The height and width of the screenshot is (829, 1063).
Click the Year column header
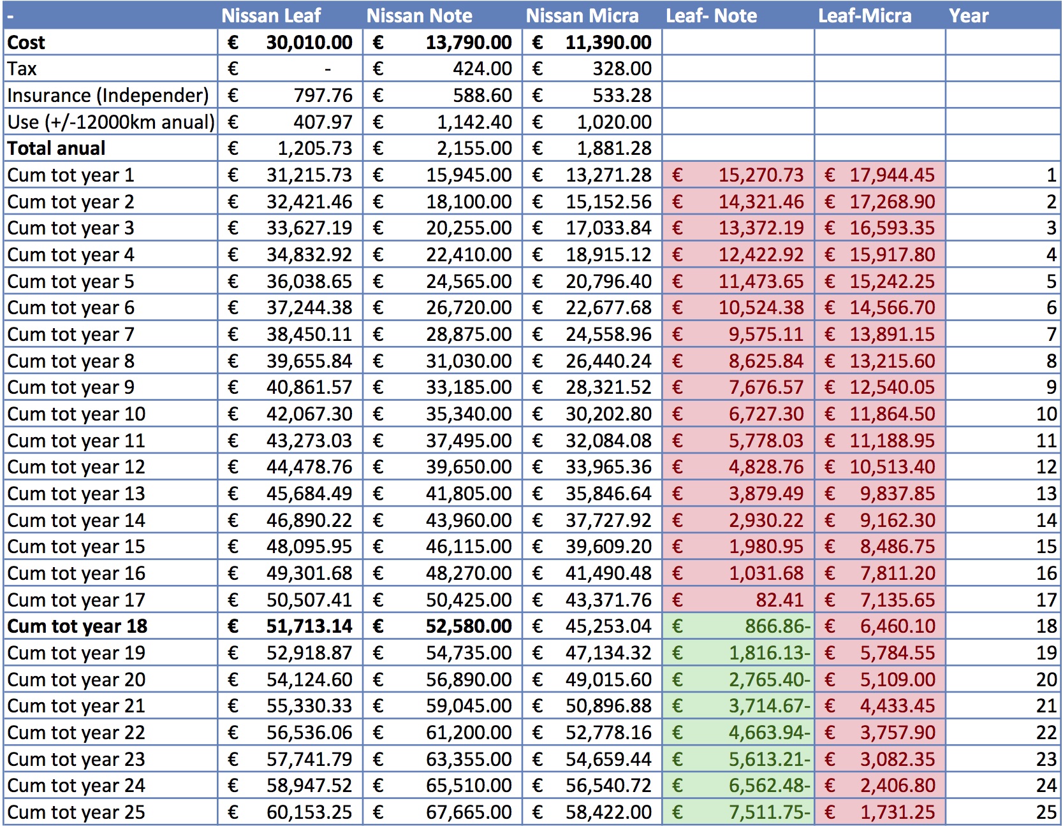coord(968,16)
